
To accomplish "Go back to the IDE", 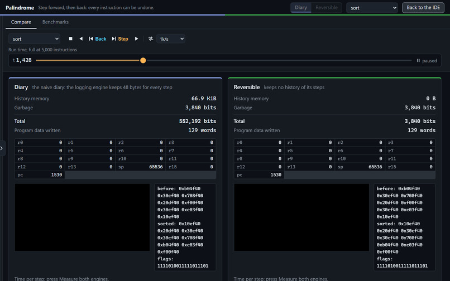I will tap(423, 8).
